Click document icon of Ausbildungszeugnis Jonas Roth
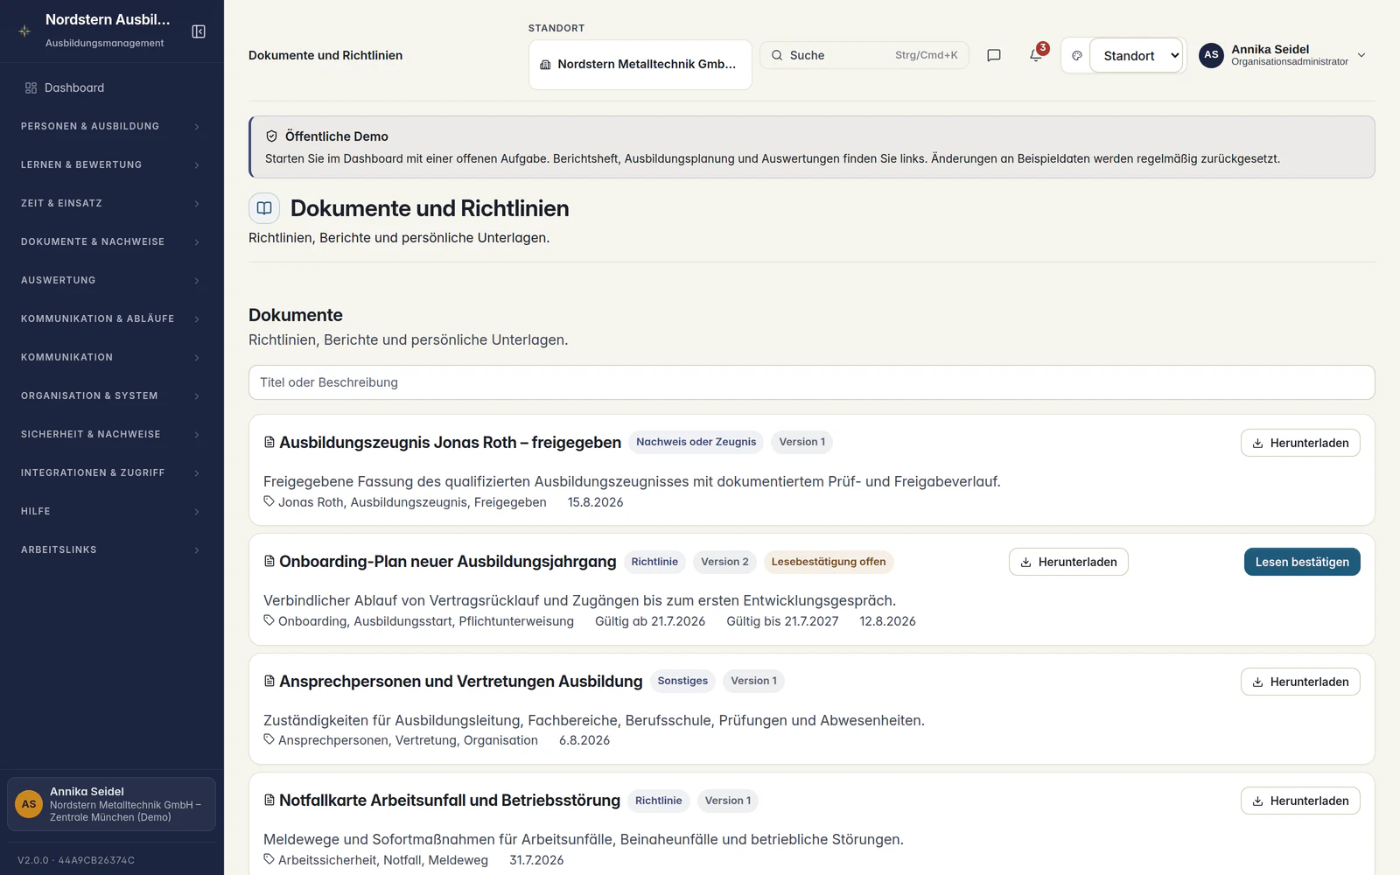 [x=269, y=443]
